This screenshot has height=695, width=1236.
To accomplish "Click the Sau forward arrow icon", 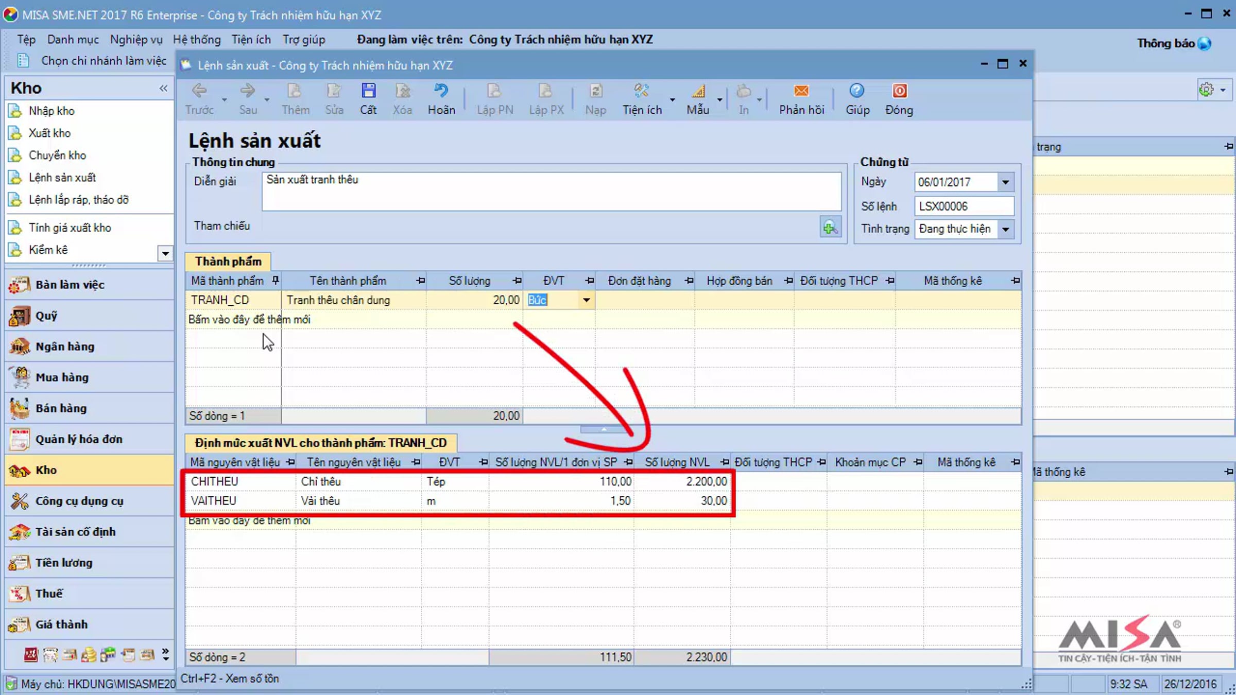I will coord(248,91).
